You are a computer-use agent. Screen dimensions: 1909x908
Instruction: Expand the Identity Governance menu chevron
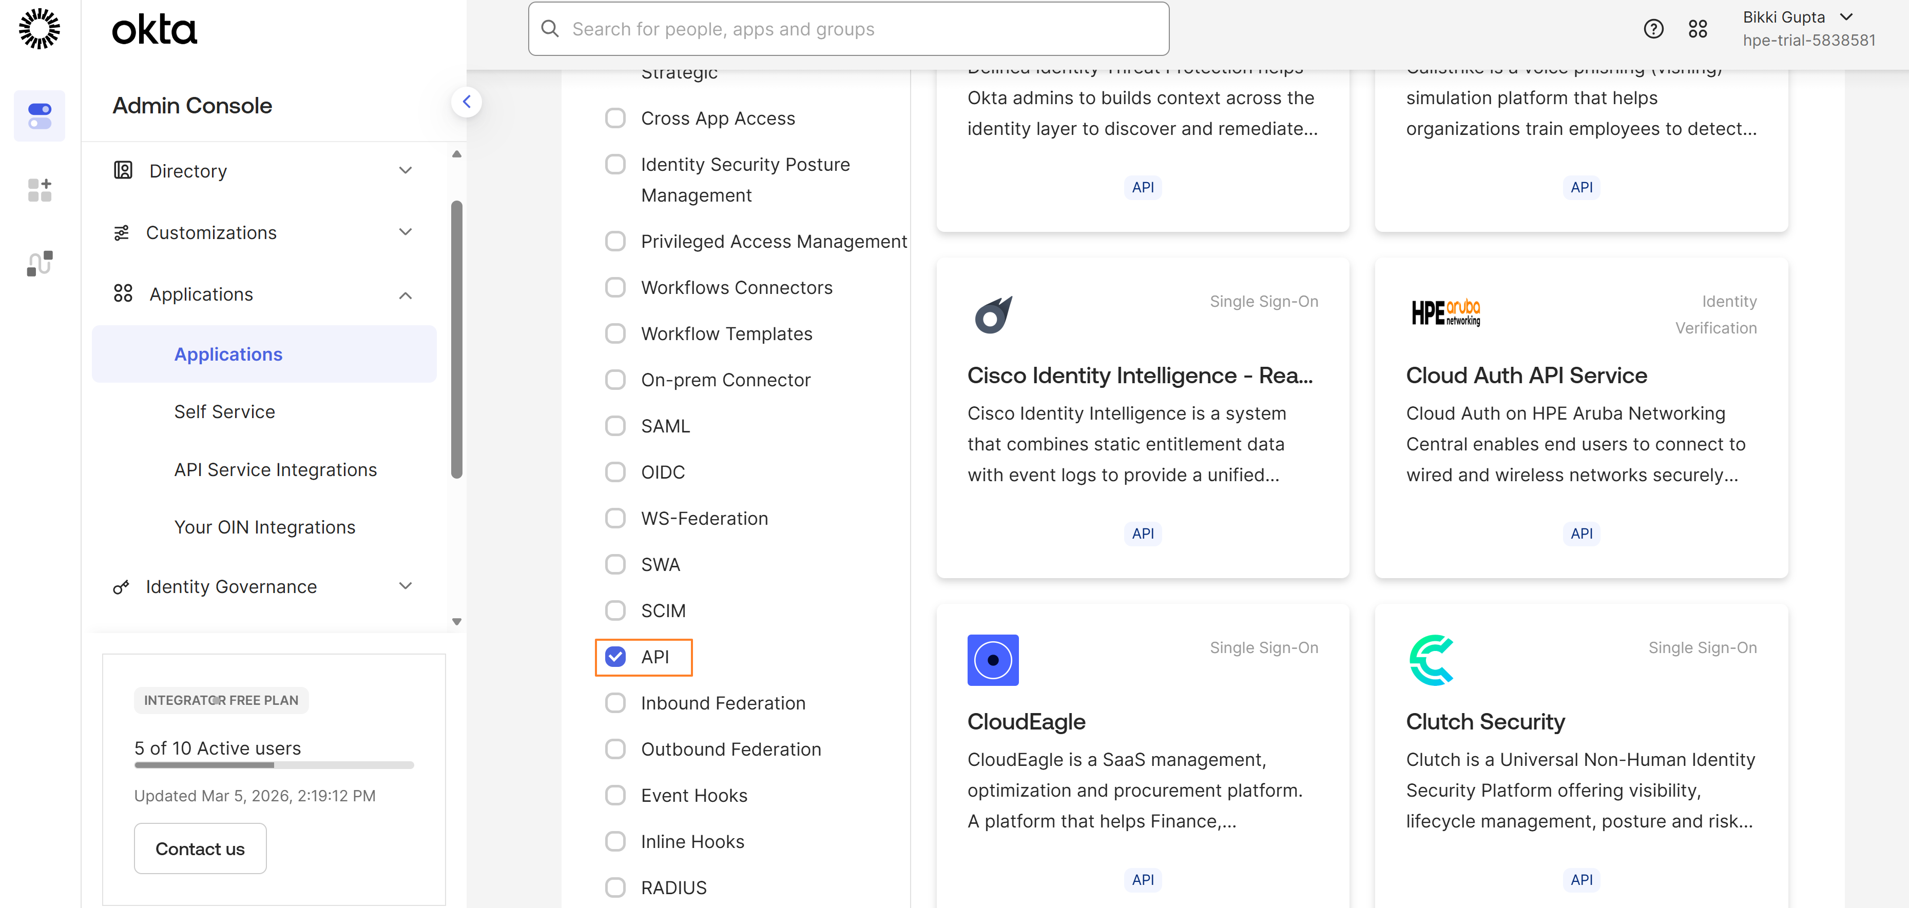[406, 586]
